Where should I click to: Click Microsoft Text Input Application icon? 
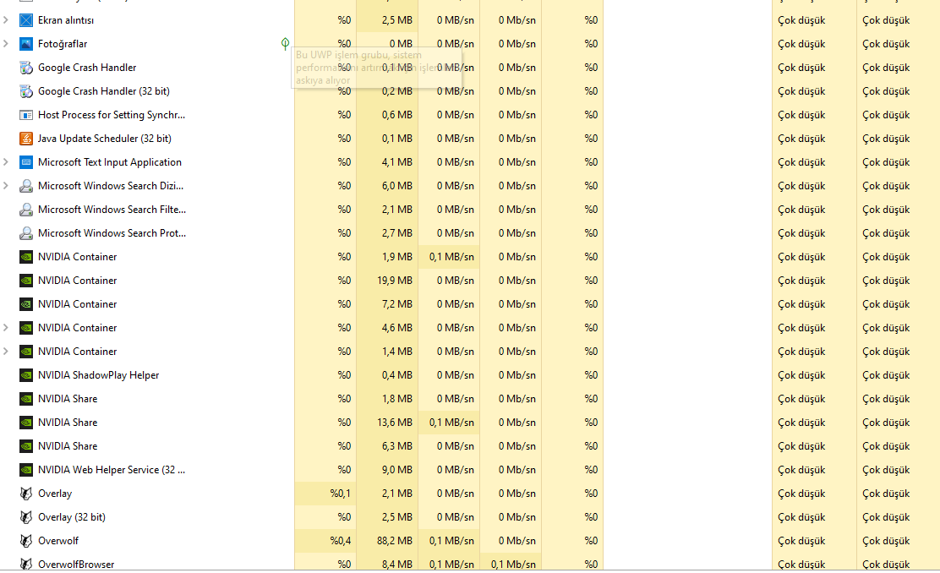26,162
